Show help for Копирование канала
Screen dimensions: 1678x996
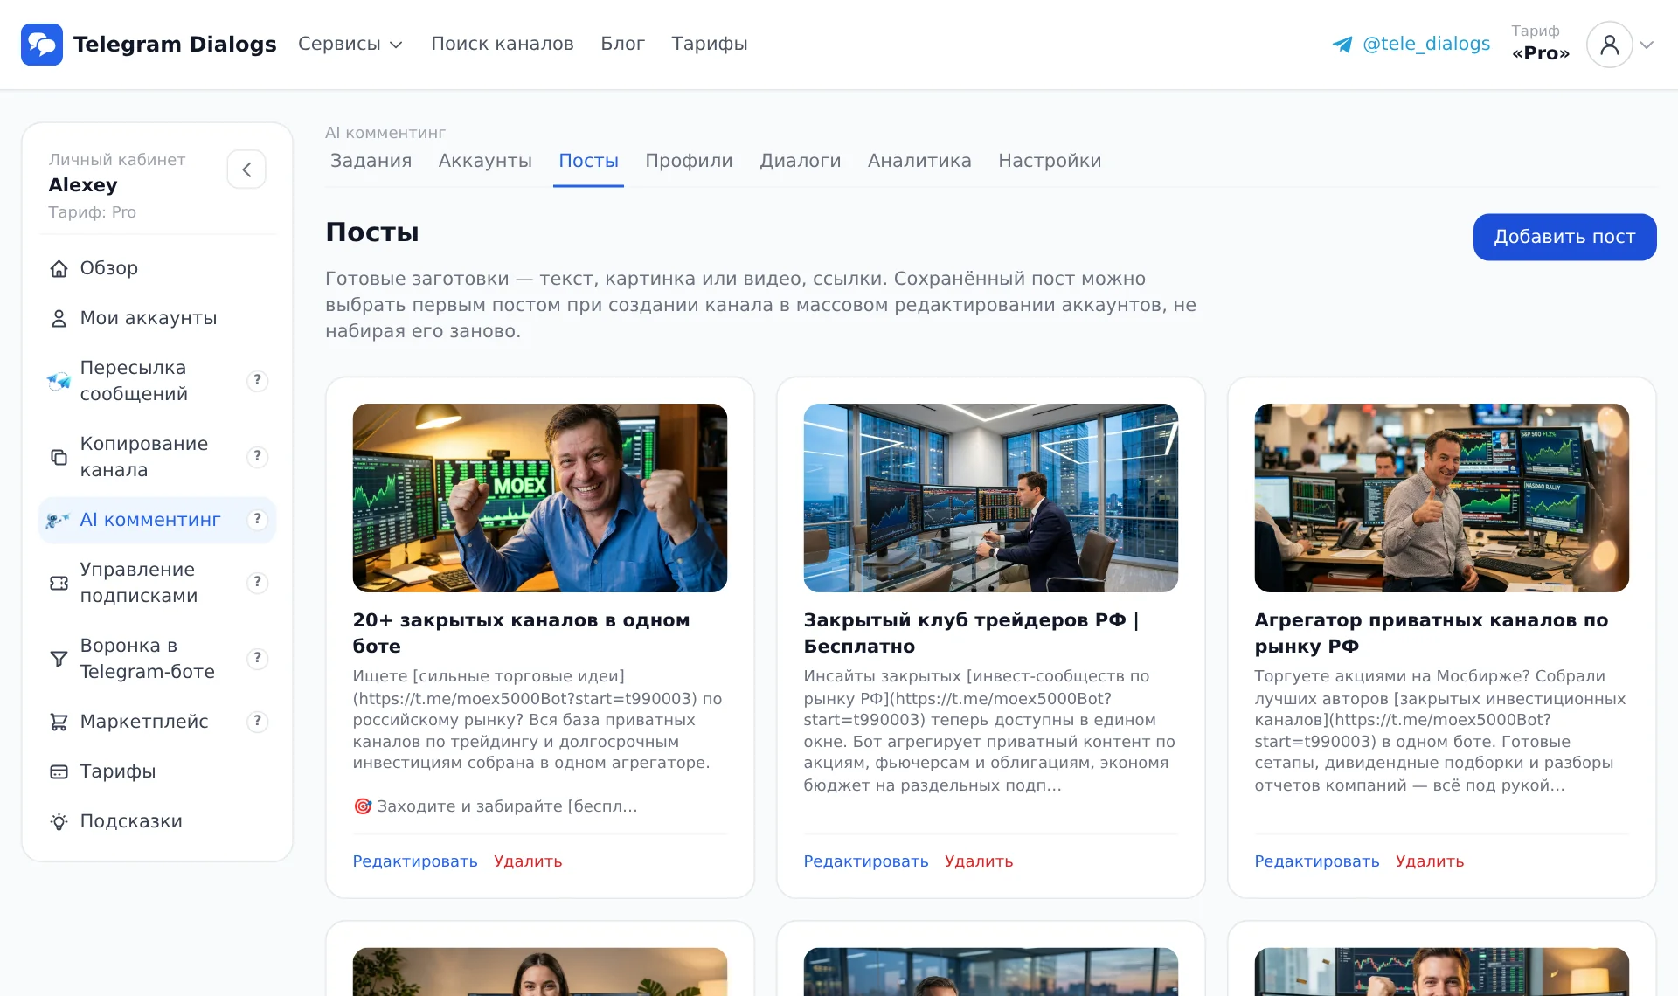tap(257, 456)
